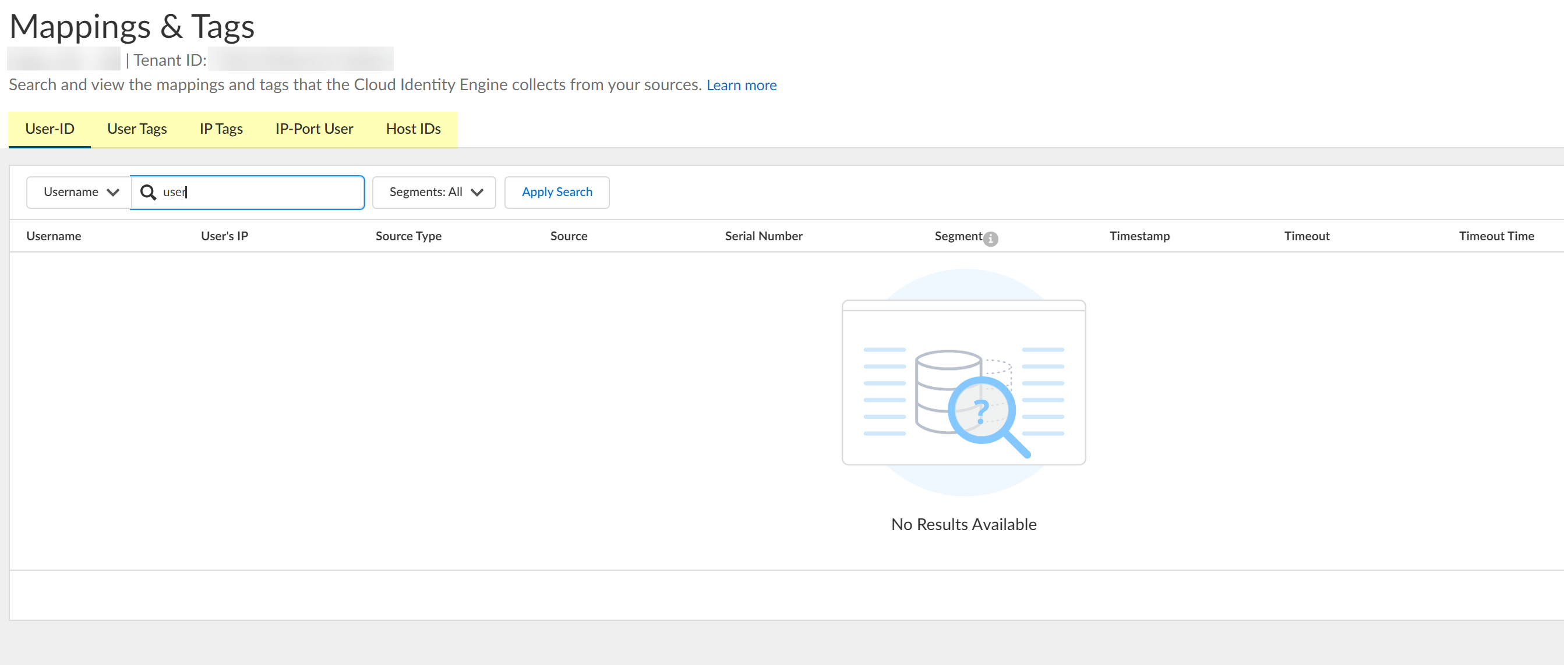The width and height of the screenshot is (1564, 665).
Task: Switch to the User-ID tab
Action: 50,129
